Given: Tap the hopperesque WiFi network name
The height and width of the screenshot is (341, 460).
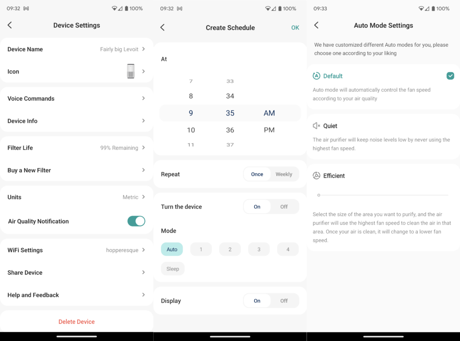Looking at the screenshot, I should pos(122,250).
